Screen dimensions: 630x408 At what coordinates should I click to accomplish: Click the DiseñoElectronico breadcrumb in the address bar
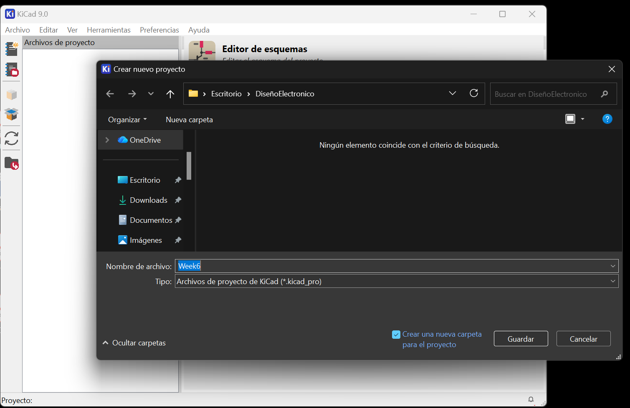[x=285, y=94]
